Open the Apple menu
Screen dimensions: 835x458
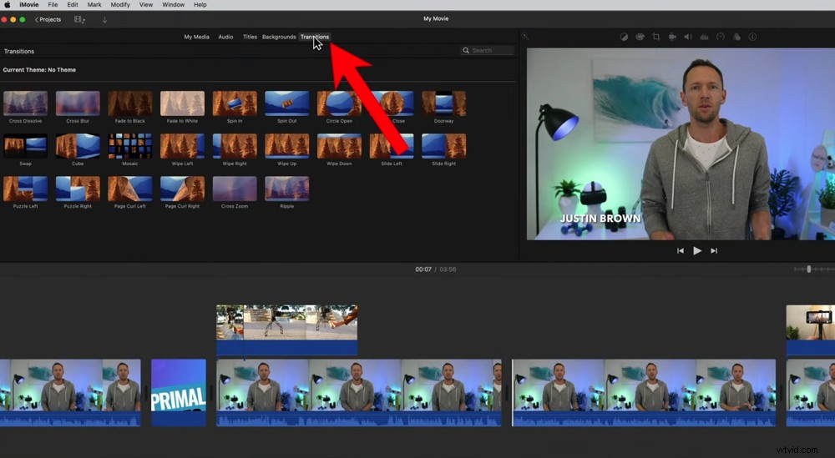(8, 5)
